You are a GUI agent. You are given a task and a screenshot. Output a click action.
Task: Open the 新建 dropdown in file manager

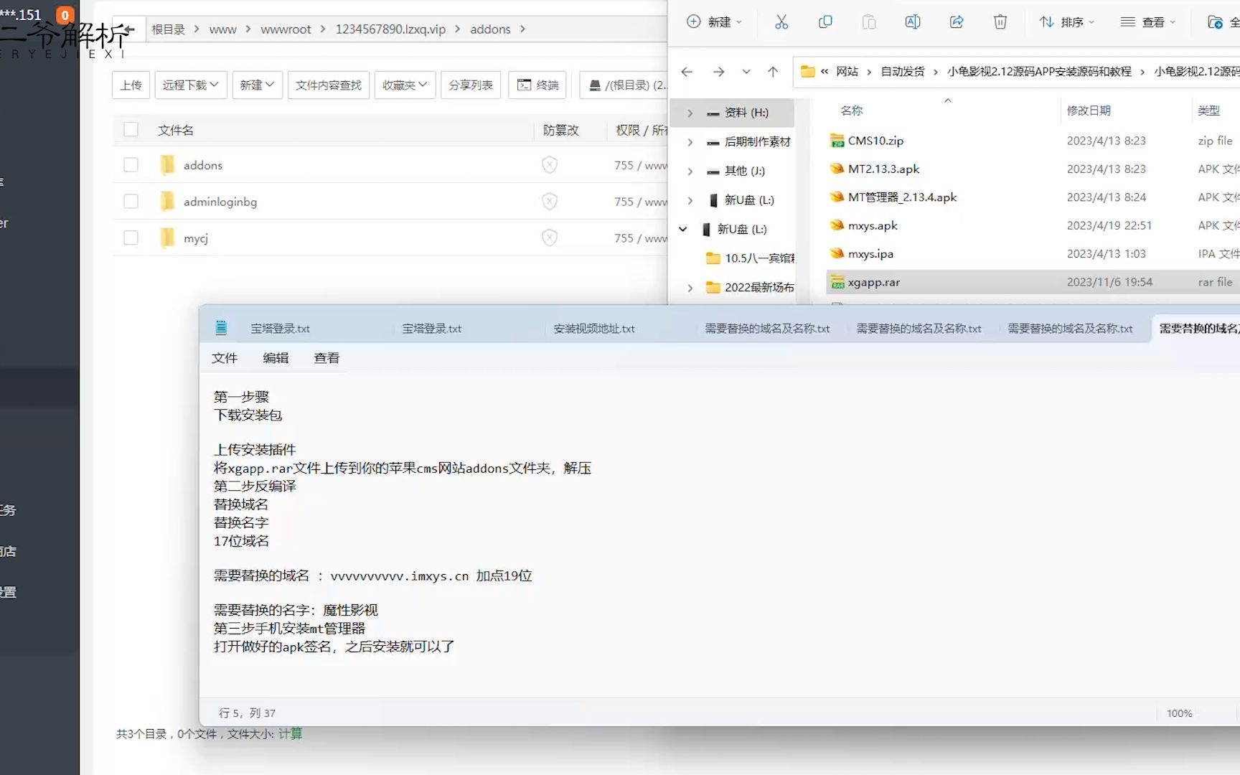pos(257,85)
